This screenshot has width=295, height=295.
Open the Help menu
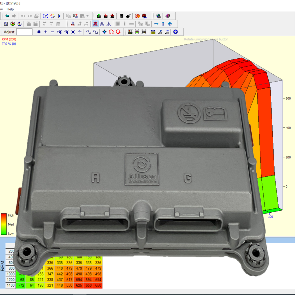coord(10,9)
